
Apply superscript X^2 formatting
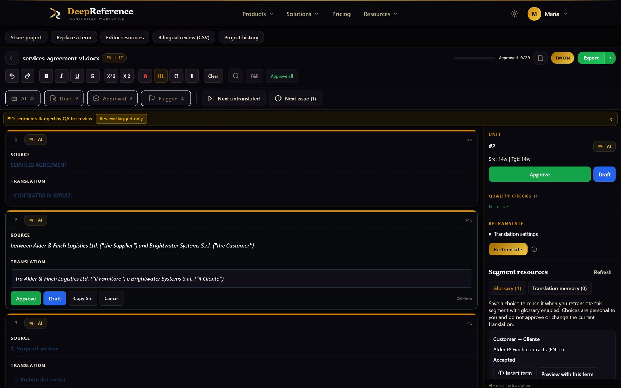coord(111,76)
